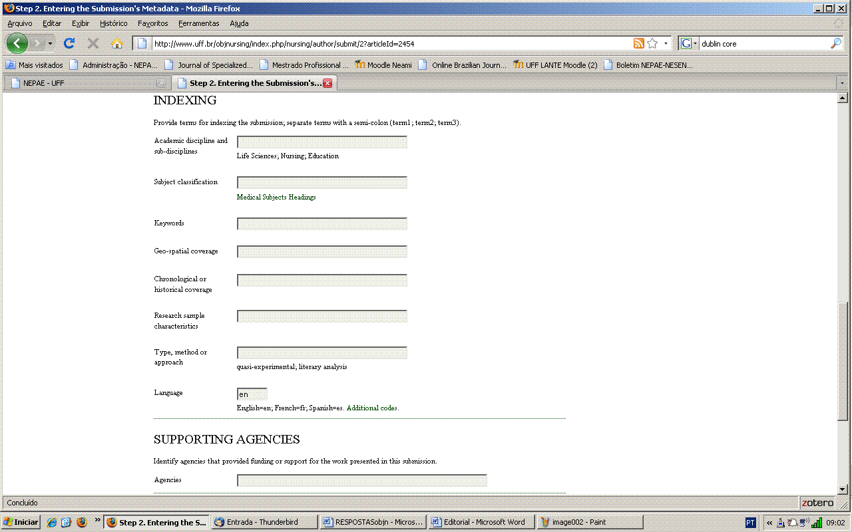Click the Keywords input field
Image resolution: width=852 pixels, height=532 pixels.
[x=321, y=224]
